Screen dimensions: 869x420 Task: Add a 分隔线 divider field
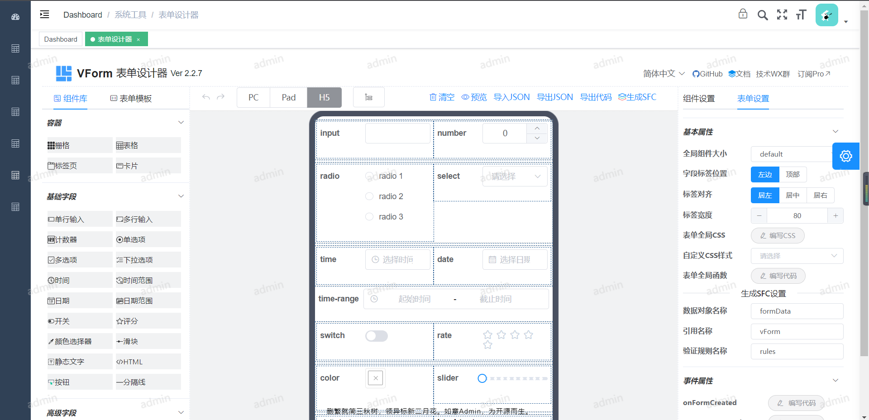[x=148, y=382]
